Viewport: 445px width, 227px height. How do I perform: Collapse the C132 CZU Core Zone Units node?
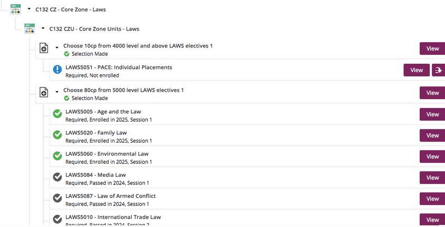[x=43, y=28]
